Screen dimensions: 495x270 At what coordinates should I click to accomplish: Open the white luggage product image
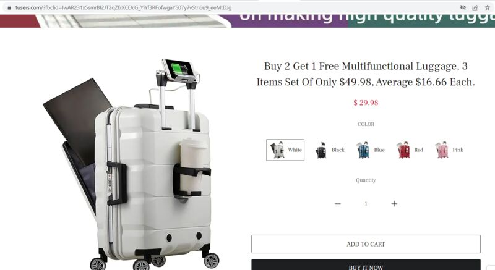(x=131, y=164)
